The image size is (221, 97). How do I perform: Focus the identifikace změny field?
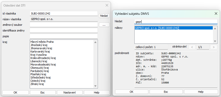[x=64, y=30]
